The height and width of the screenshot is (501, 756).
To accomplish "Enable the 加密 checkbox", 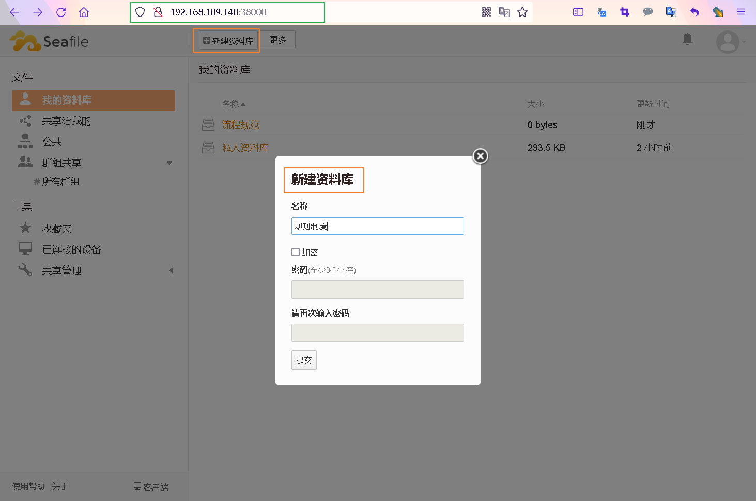I will [x=296, y=252].
